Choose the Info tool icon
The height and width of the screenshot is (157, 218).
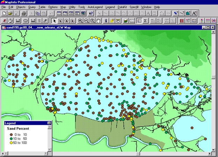pos(106,21)
